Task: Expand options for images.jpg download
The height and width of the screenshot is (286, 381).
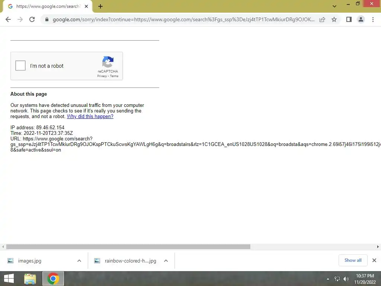Action: pos(79,261)
